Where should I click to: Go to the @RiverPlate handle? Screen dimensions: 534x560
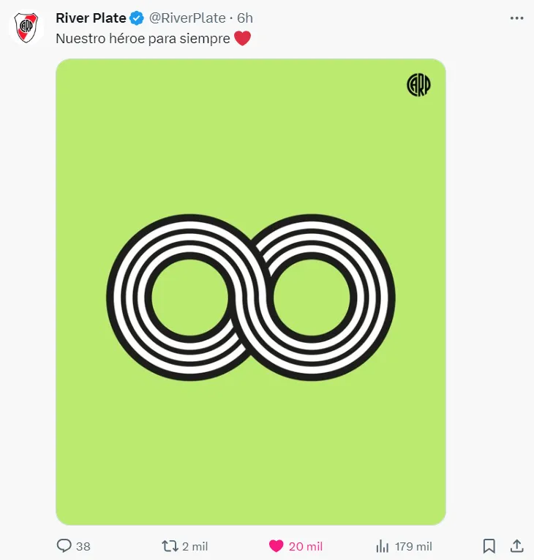pyautogui.click(x=187, y=18)
